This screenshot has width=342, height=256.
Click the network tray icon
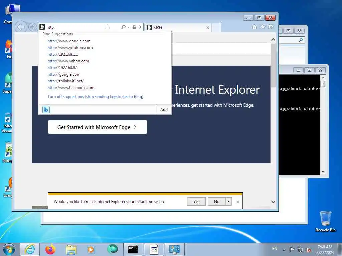click(300, 250)
